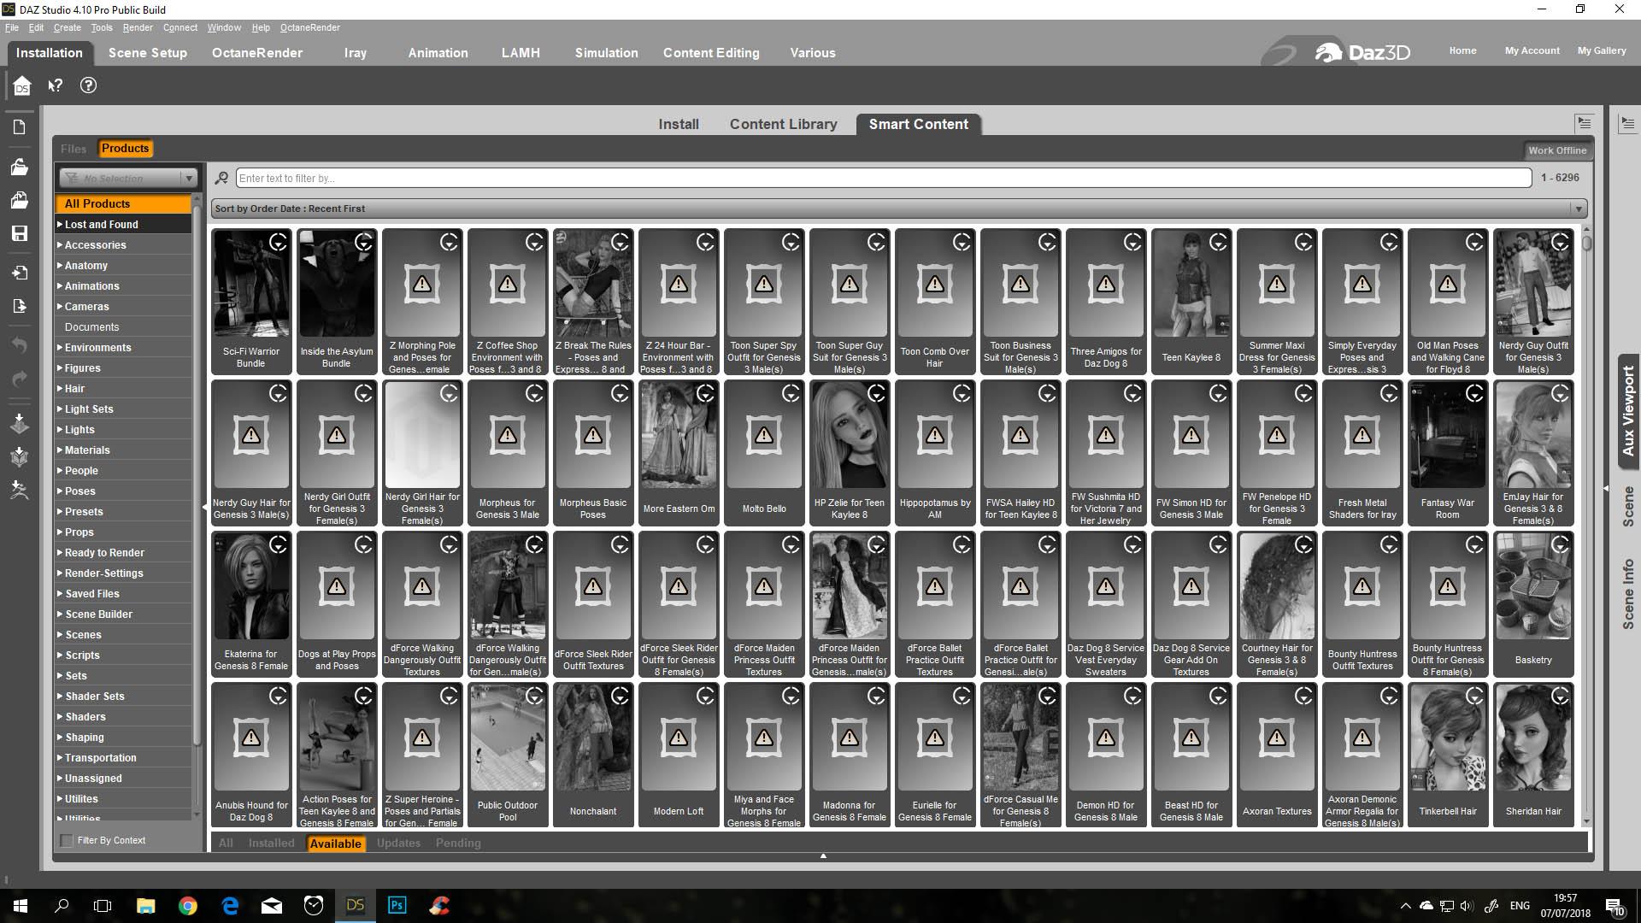Enable the Filter By Context checkbox
The image size is (1641, 923).
point(68,840)
